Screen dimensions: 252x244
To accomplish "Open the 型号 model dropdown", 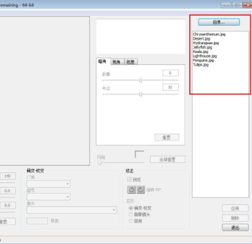I will (48, 197).
